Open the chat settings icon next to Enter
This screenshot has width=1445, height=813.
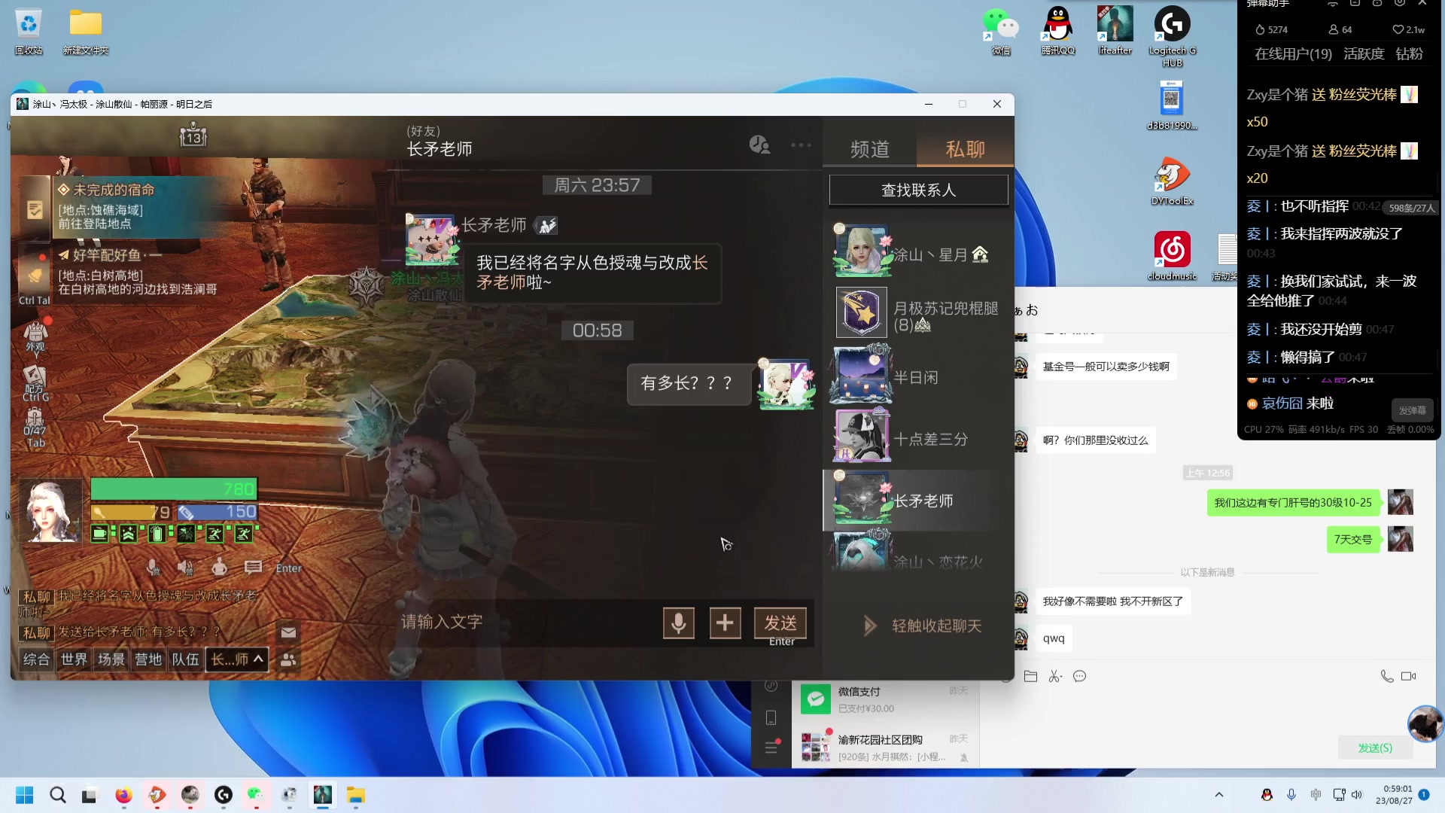pos(253,568)
